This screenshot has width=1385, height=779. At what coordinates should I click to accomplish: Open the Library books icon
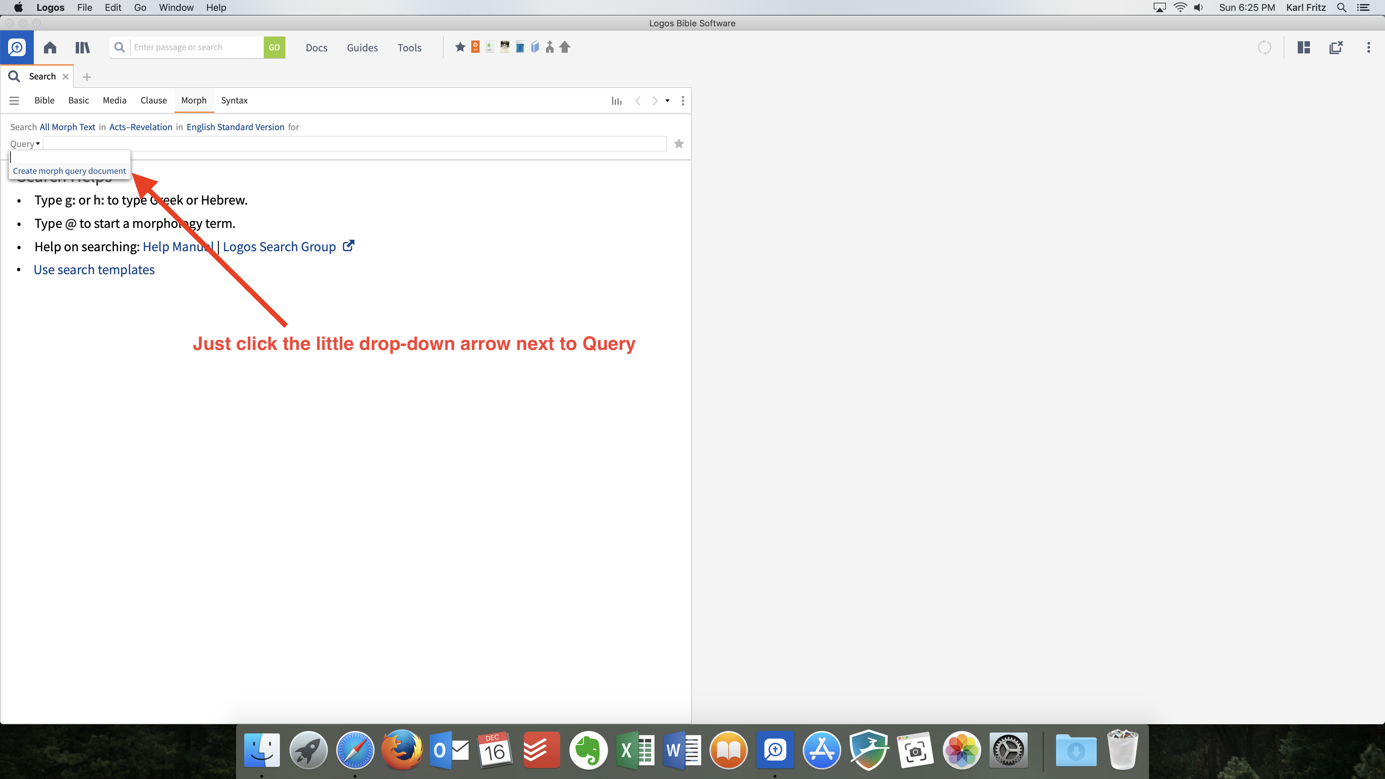[82, 47]
